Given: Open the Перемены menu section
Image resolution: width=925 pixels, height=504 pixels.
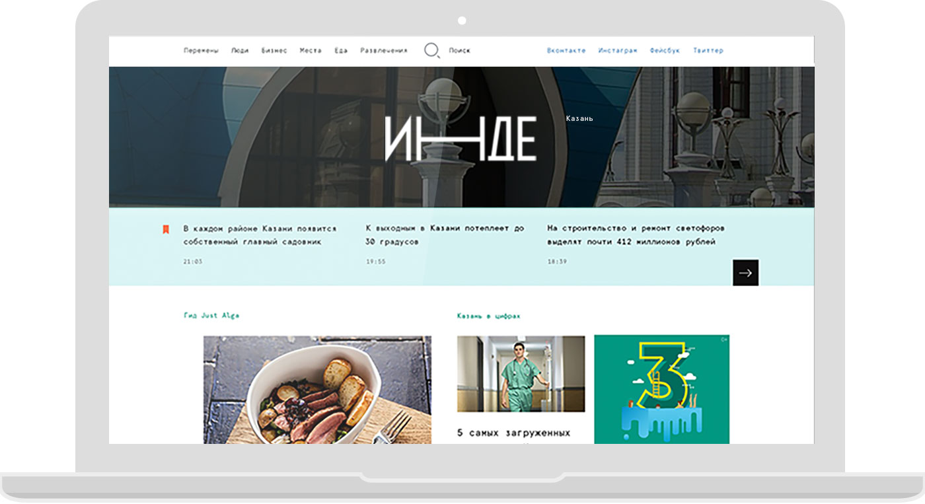Looking at the screenshot, I should point(201,50).
